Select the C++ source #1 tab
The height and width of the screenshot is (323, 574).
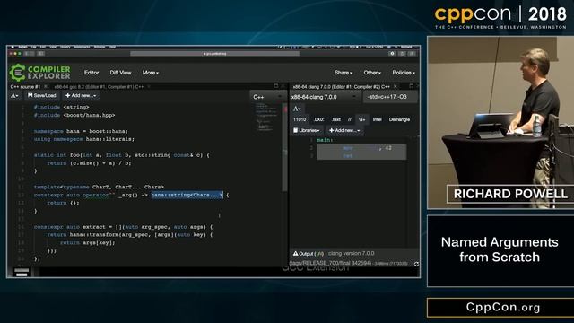(x=25, y=87)
